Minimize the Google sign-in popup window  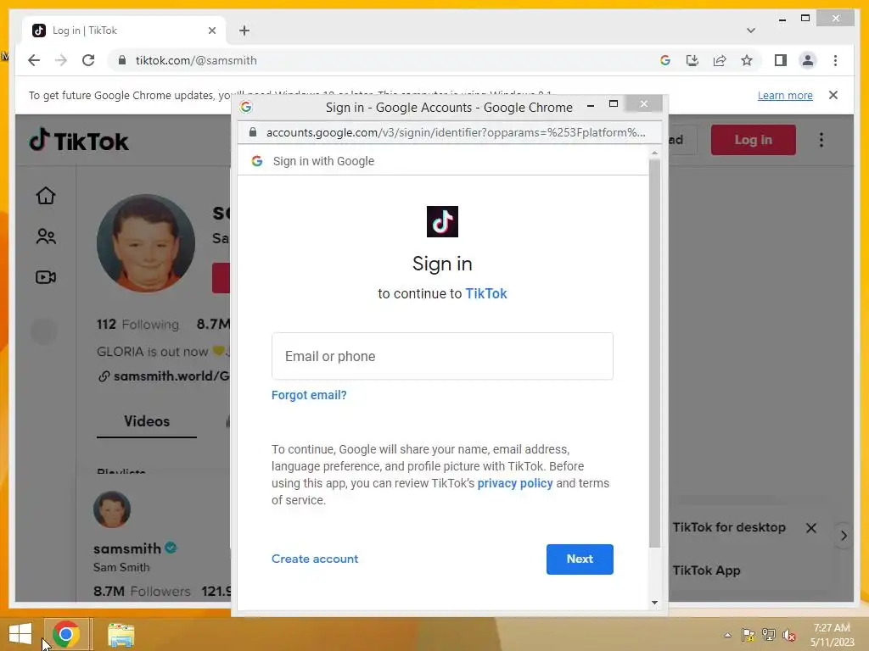click(x=591, y=104)
